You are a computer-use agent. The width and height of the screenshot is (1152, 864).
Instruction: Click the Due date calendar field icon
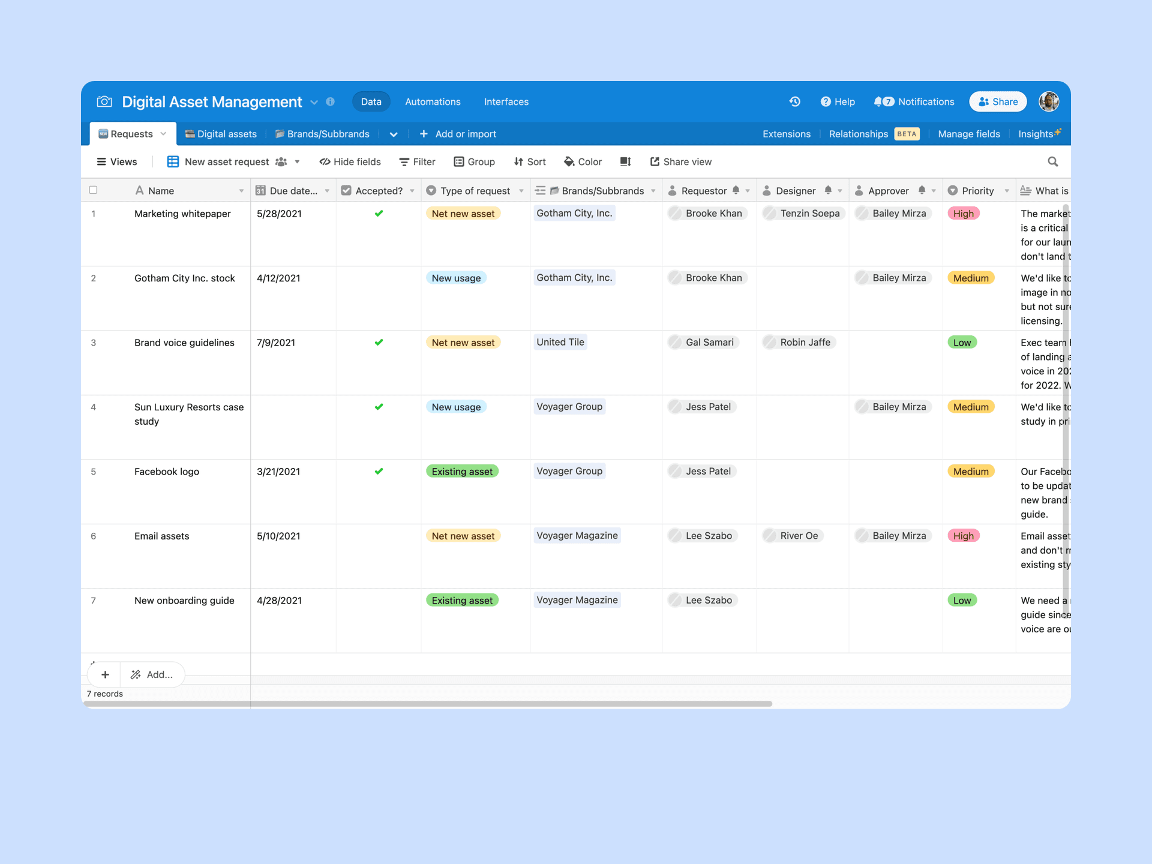point(260,190)
